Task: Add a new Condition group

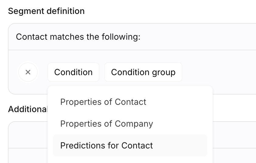Action: tap(143, 72)
